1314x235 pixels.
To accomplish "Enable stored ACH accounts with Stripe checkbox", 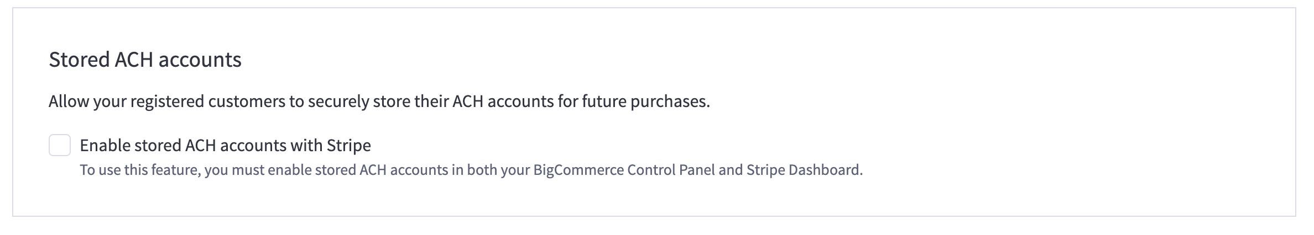I will 60,145.
